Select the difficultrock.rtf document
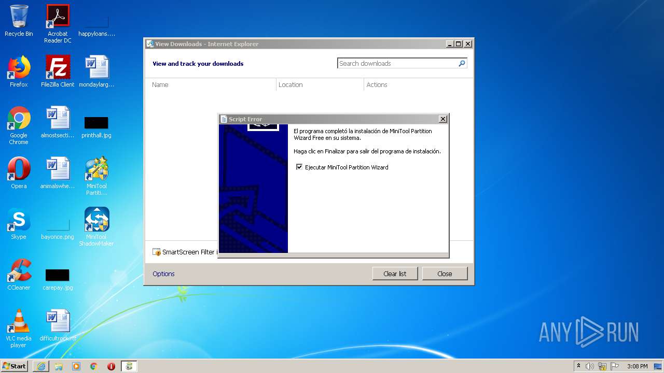The height and width of the screenshot is (373, 664). 58,325
